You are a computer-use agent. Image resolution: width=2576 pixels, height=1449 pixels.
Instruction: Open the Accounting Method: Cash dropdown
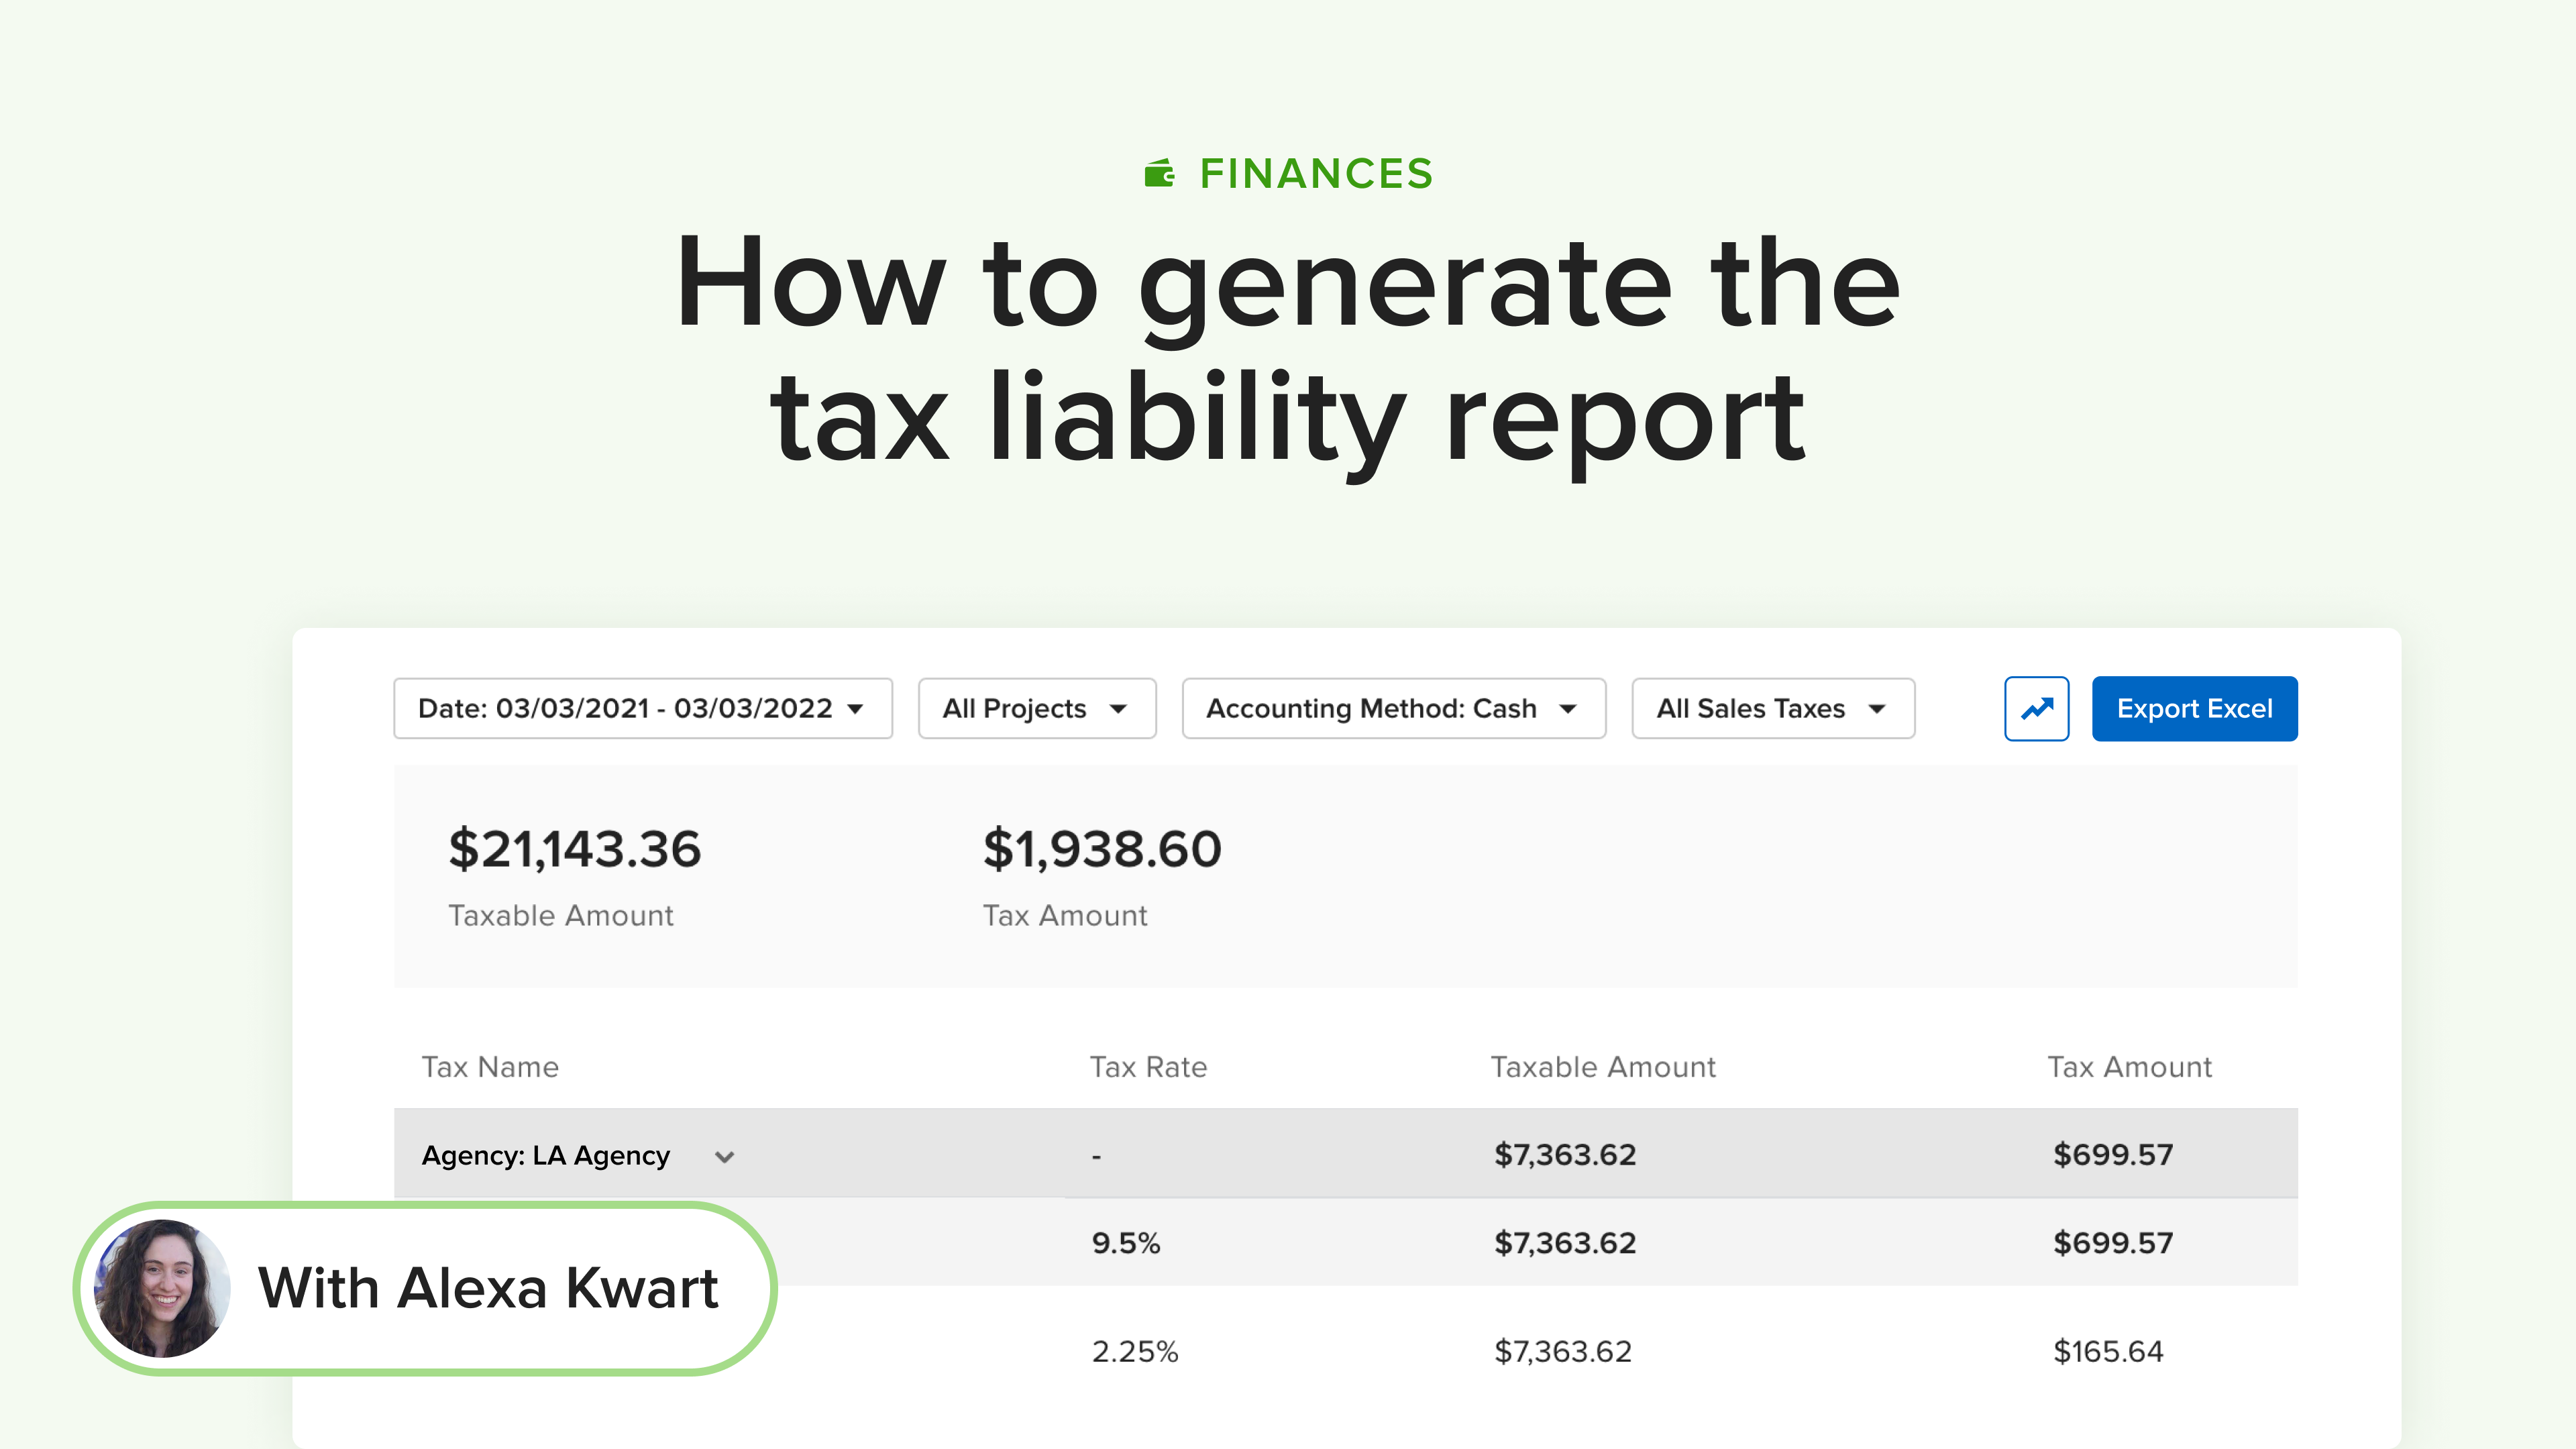(1393, 709)
